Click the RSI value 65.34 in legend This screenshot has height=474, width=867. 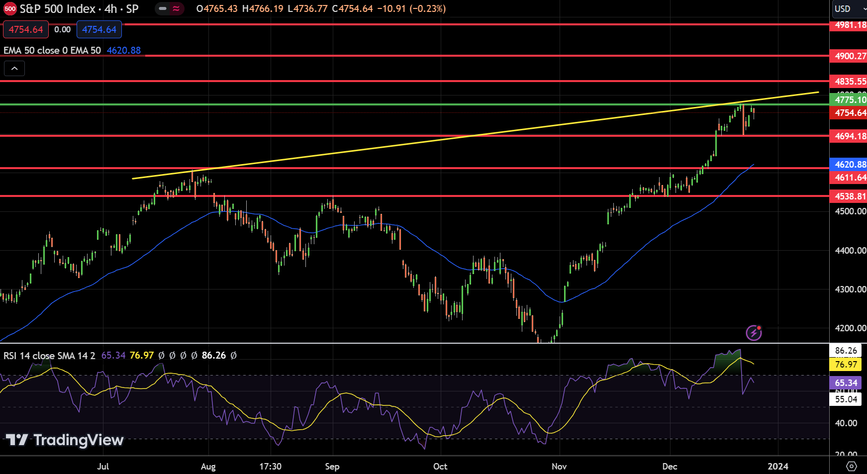pyautogui.click(x=113, y=356)
